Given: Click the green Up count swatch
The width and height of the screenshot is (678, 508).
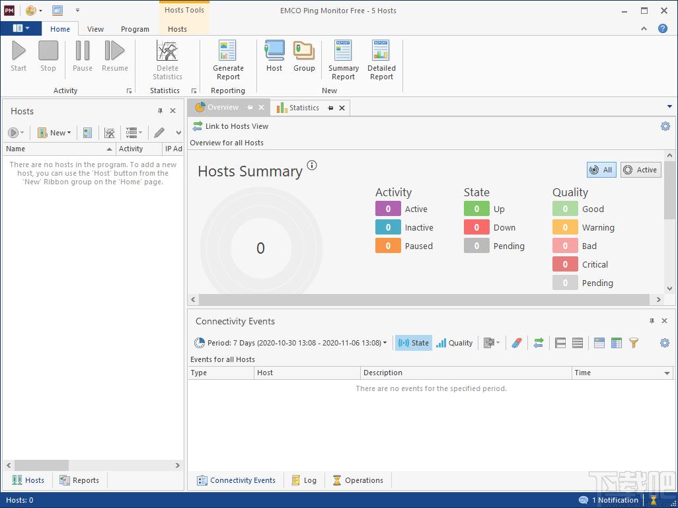Looking at the screenshot, I should [476, 209].
